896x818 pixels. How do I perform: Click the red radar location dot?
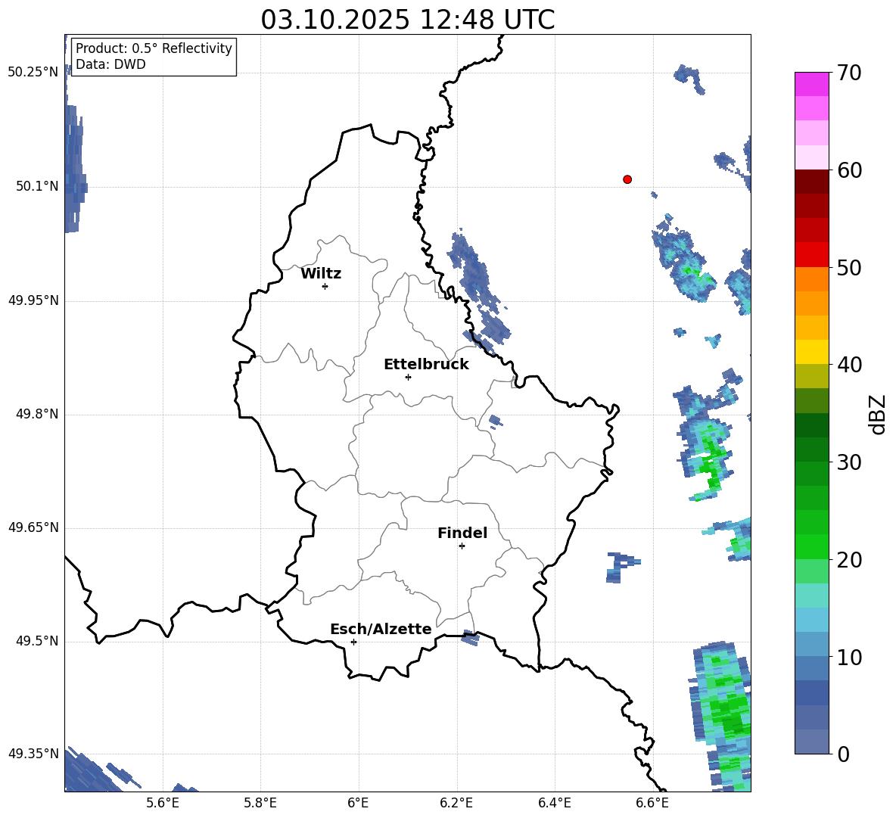627,179
